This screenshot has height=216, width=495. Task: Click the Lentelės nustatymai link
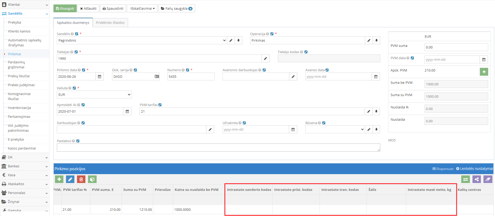pyautogui.click(x=474, y=169)
